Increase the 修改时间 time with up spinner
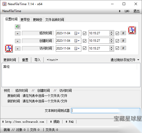The image size is (142, 133). point(111,32)
